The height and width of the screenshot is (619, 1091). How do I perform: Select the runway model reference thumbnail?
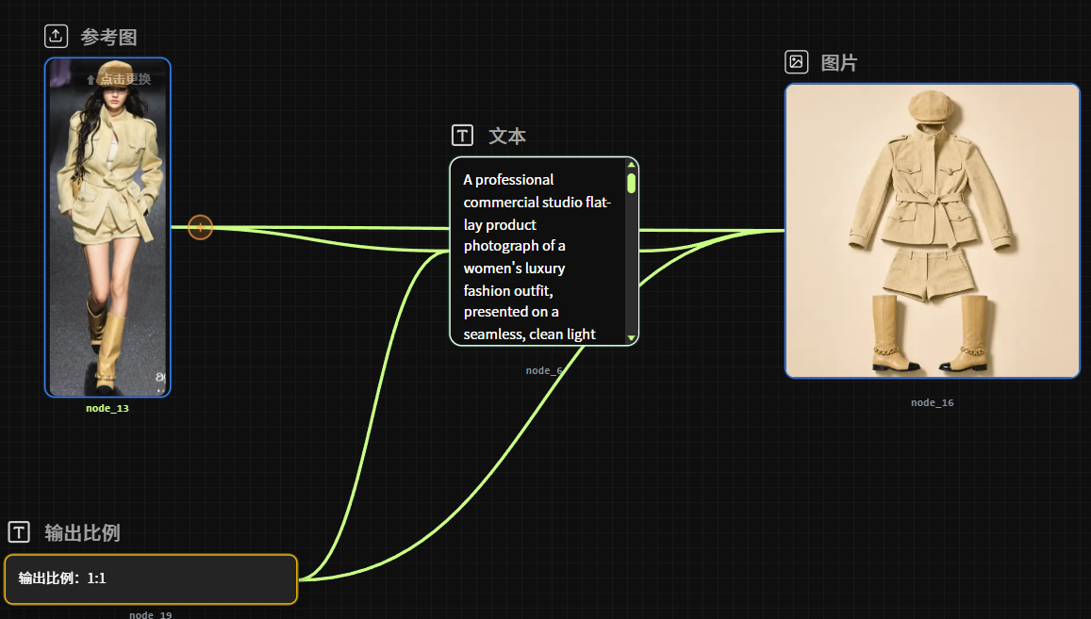(x=107, y=227)
